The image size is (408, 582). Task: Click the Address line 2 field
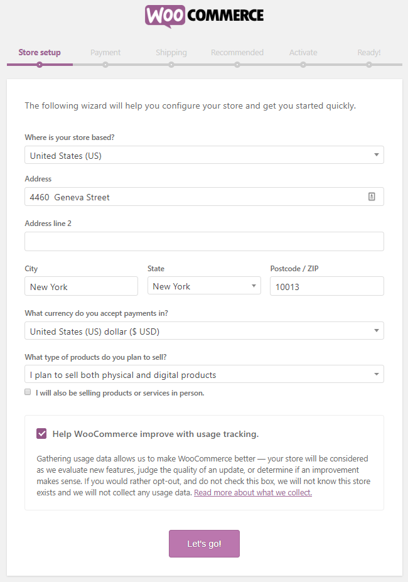point(204,241)
